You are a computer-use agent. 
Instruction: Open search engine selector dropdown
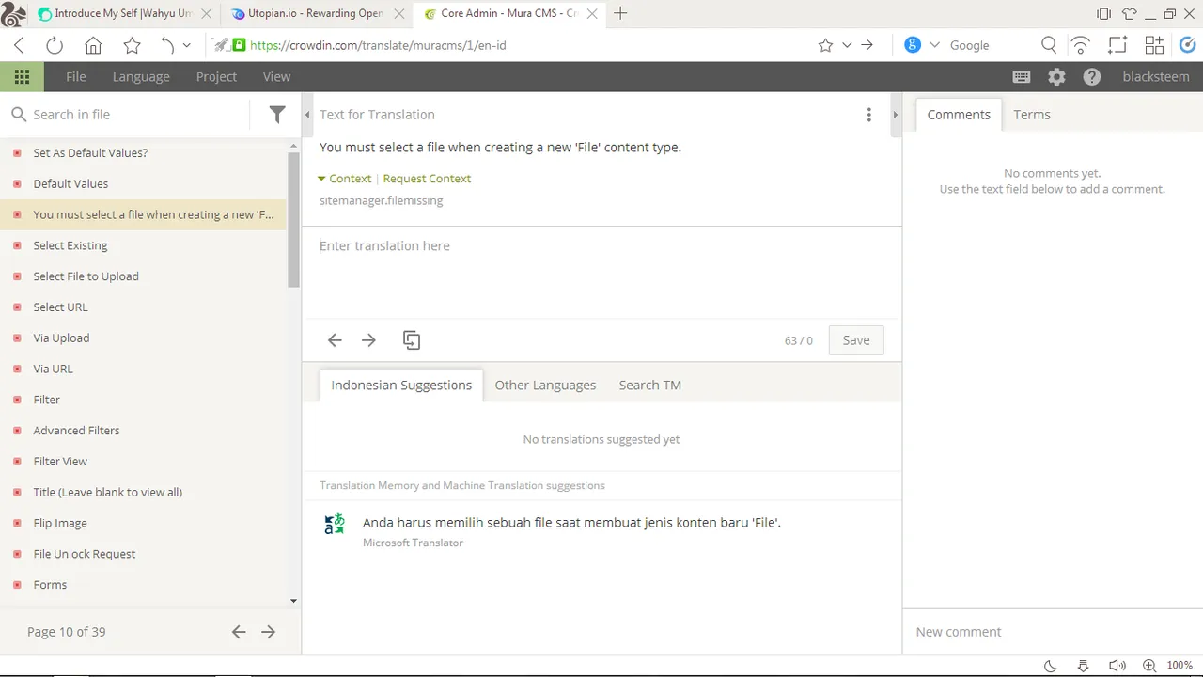click(x=934, y=45)
